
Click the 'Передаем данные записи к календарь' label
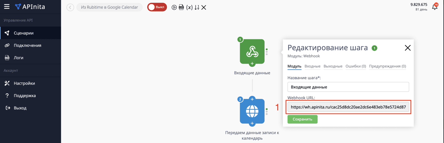click(x=252, y=136)
